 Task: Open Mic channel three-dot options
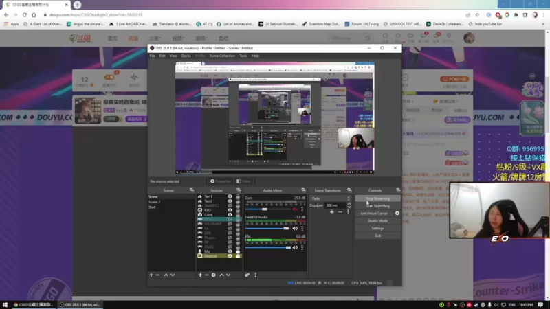302,247
